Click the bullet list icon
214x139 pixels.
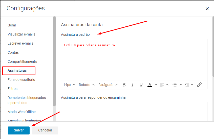175,85
